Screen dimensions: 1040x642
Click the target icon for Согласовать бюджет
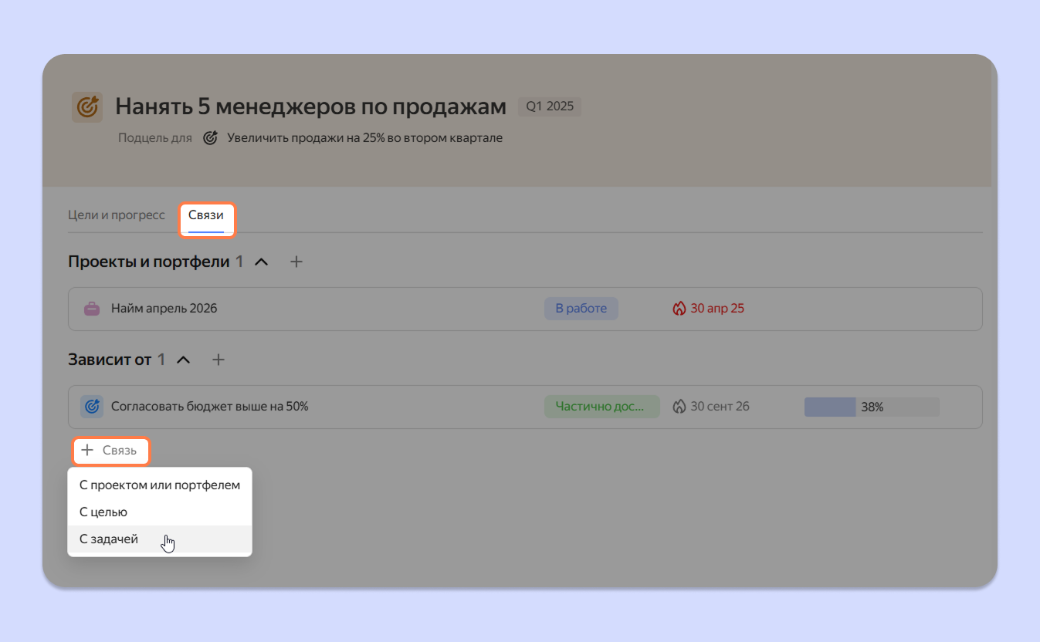[92, 407]
